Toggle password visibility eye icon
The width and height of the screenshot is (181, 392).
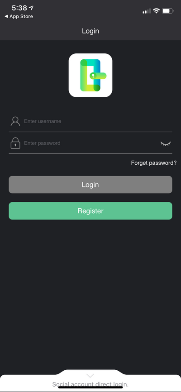pyautogui.click(x=166, y=143)
